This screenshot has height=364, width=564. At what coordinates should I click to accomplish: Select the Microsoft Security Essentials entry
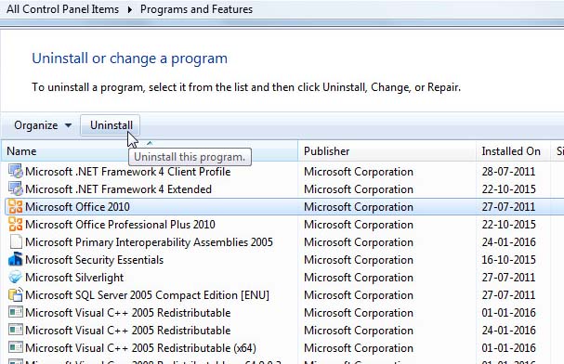point(94,260)
